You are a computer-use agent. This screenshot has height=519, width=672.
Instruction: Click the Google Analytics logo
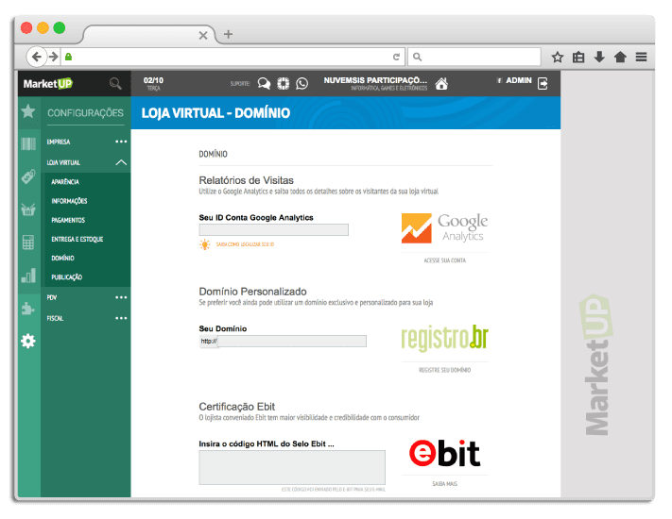point(444,228)
